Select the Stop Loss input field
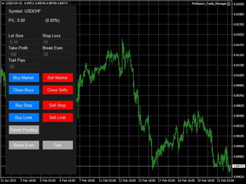 [58, 42]
